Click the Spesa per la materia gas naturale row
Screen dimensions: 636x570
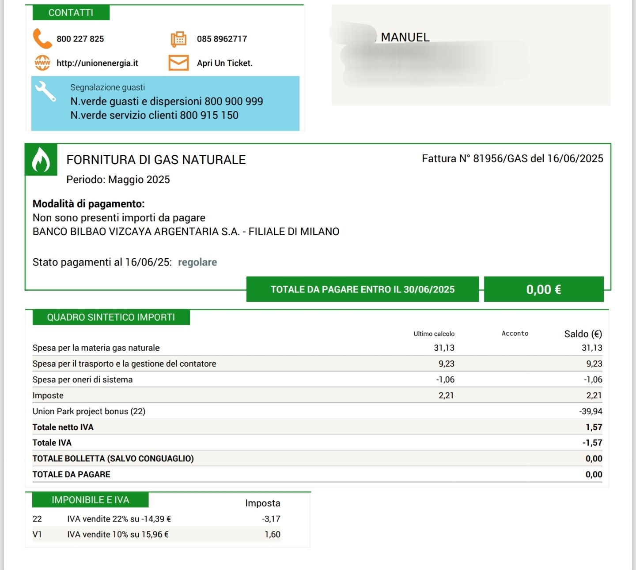(x=317, y=348)
